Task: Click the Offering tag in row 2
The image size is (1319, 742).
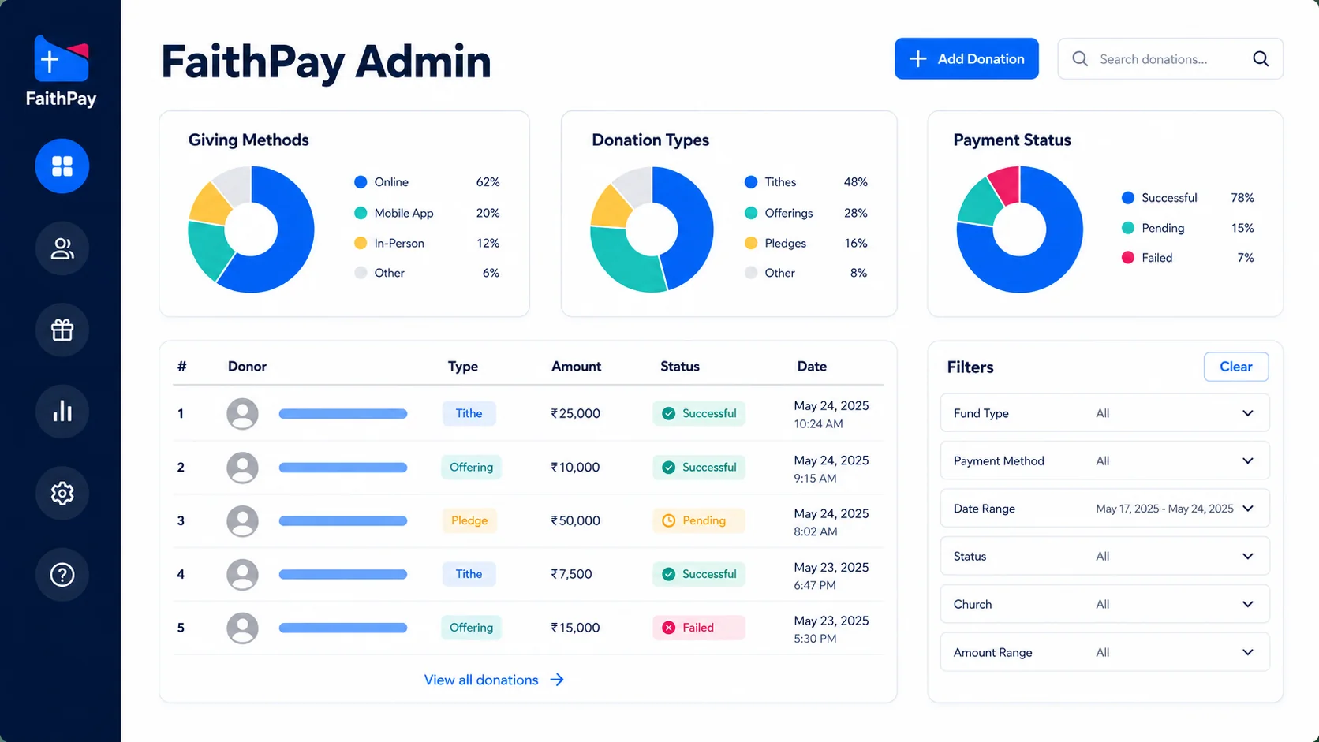Action: (471, 467)
